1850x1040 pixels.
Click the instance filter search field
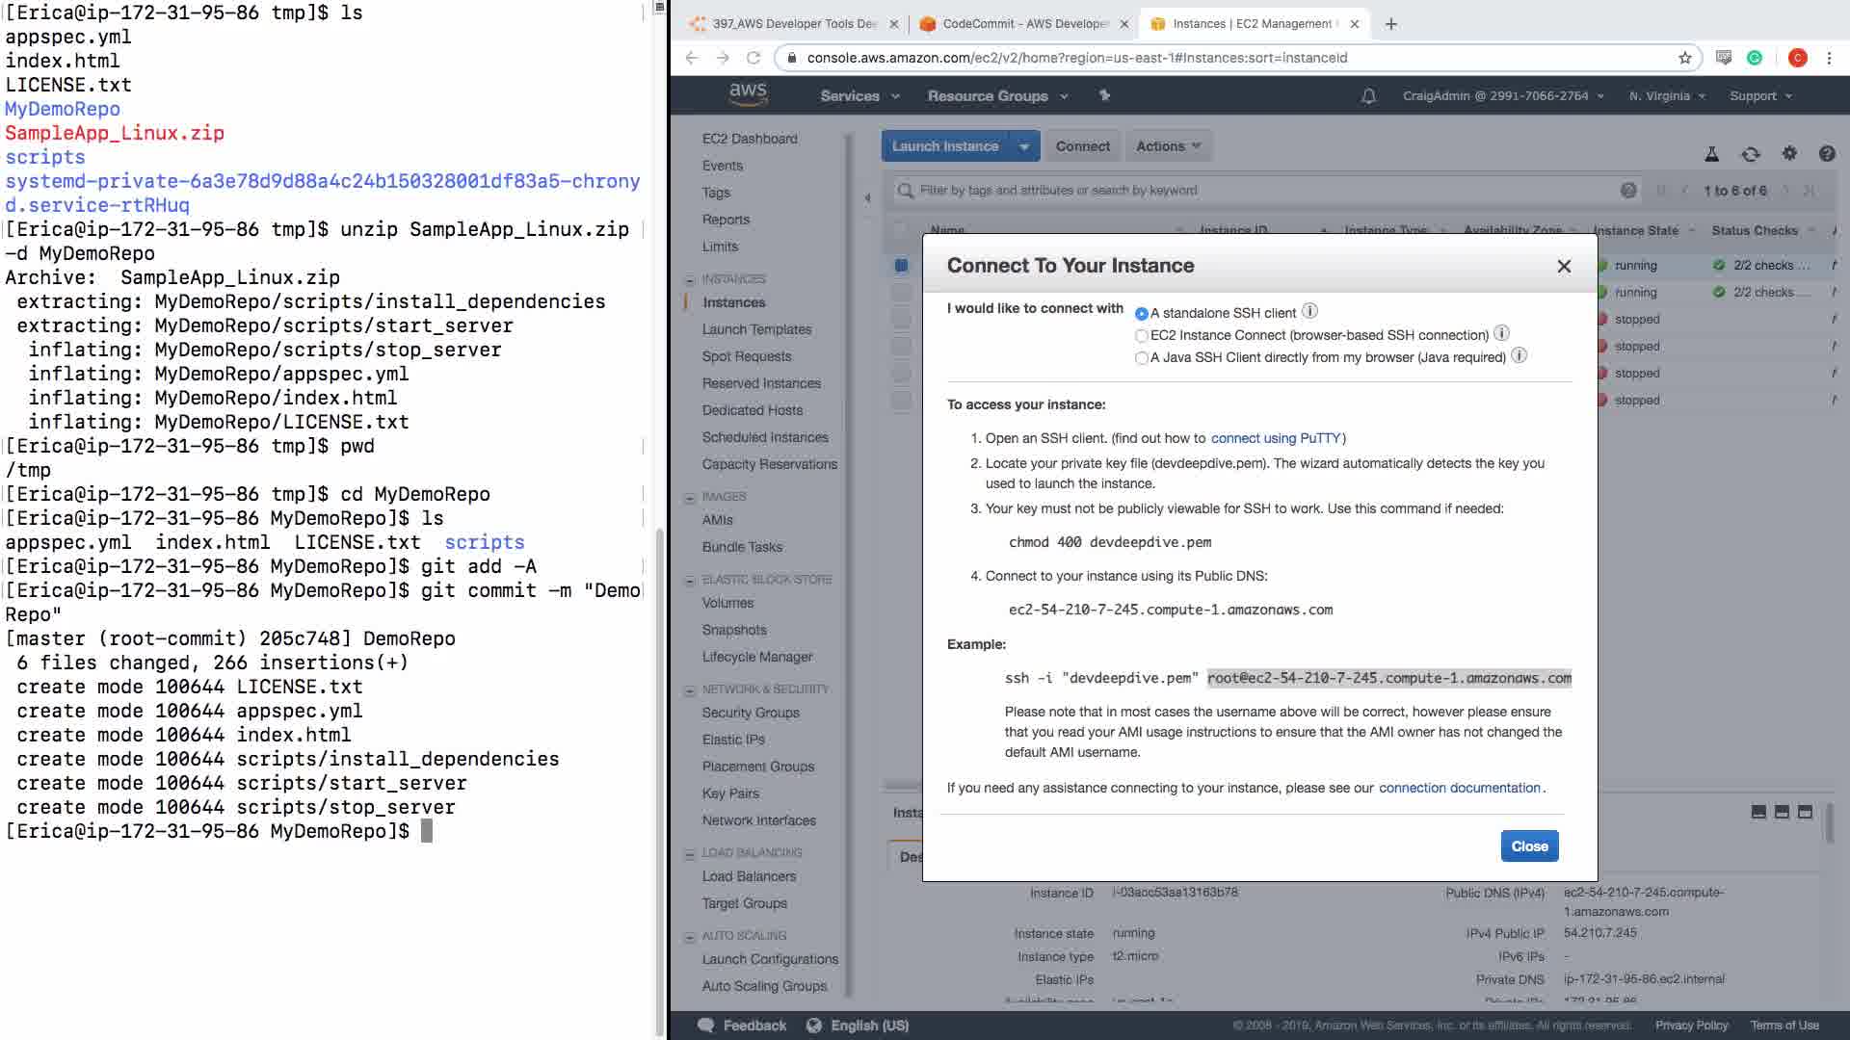click(x=1253, y=191)
